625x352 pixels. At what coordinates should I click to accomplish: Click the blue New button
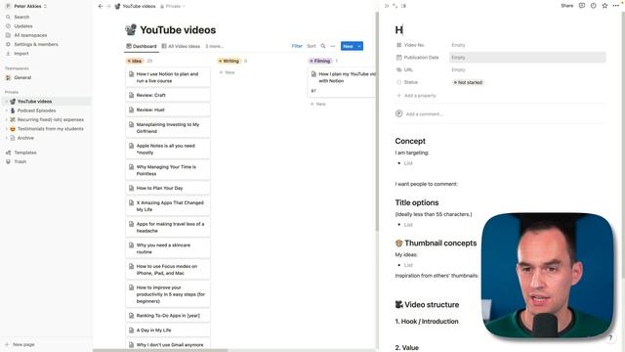click(348, 46)
